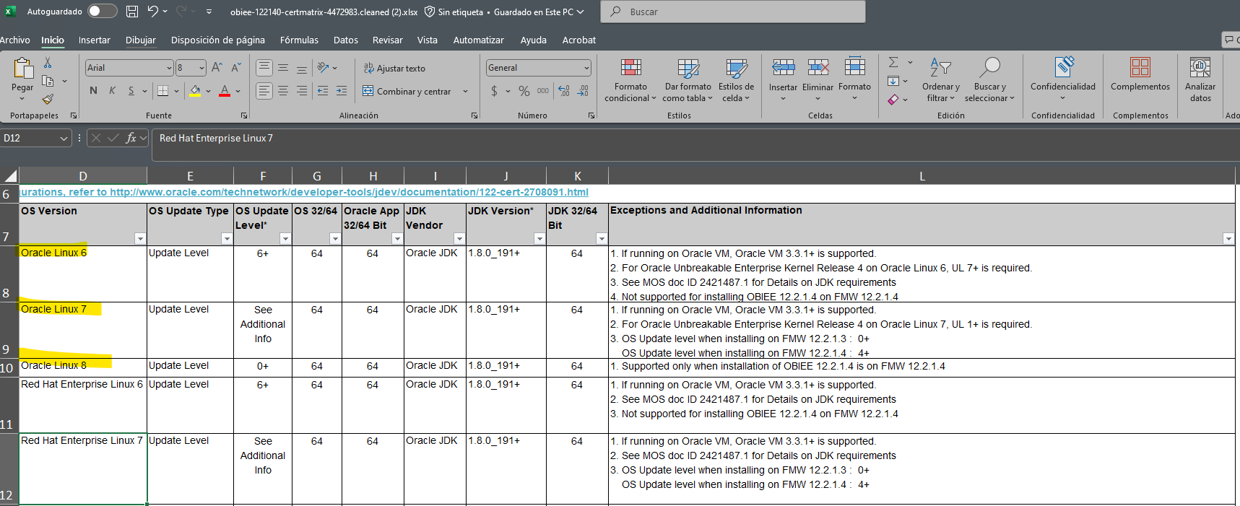Align text to top

pyautogui.click(x=264, y=68)
